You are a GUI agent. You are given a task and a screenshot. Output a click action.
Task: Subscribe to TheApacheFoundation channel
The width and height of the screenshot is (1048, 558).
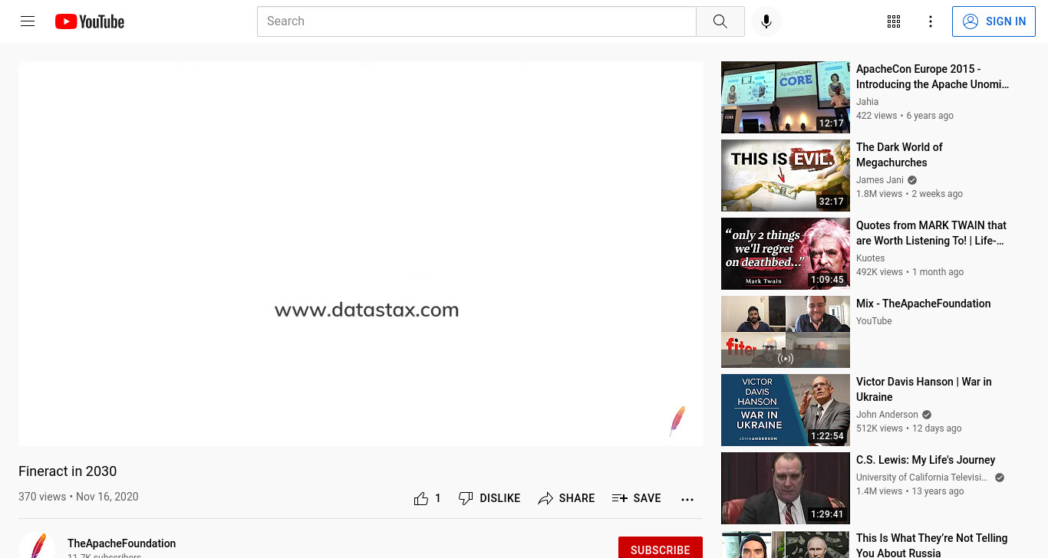point(661,547)
